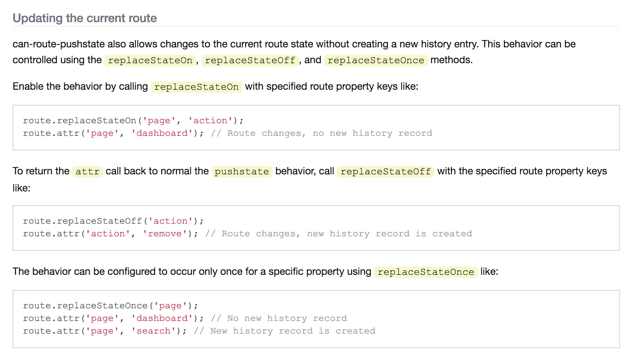The width and height of the screenshot is (632, 362).
Task: Click the comment 'Route changes, new history record is created'
Action: (338, 233)
